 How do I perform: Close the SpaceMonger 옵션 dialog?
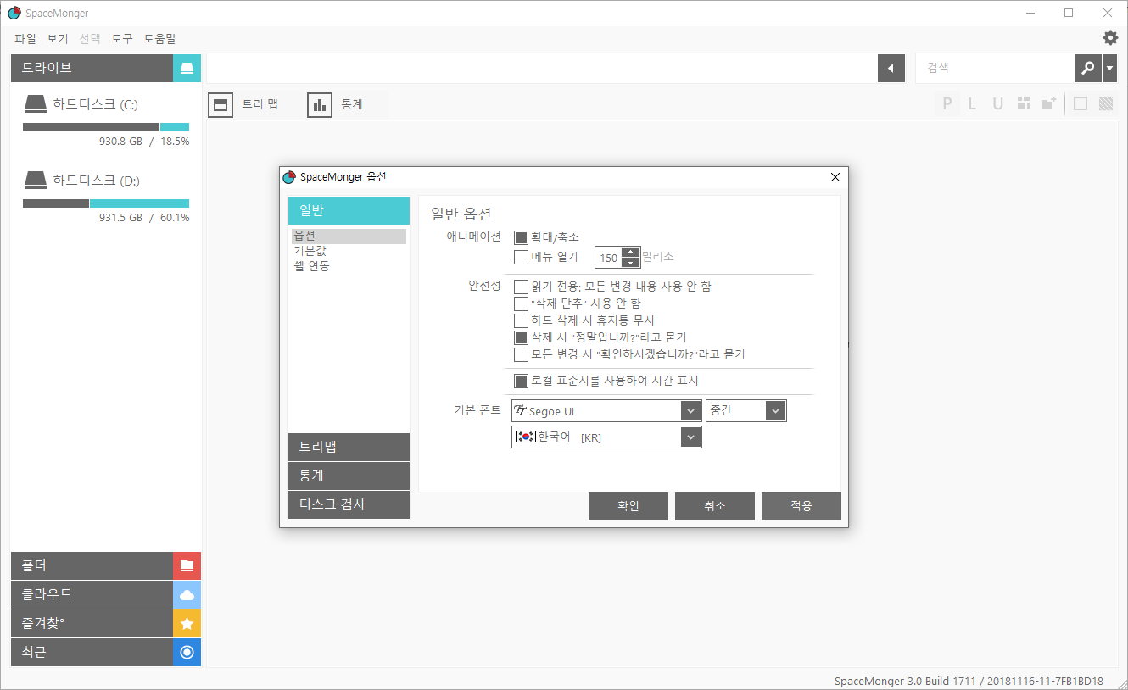point(835,177)
